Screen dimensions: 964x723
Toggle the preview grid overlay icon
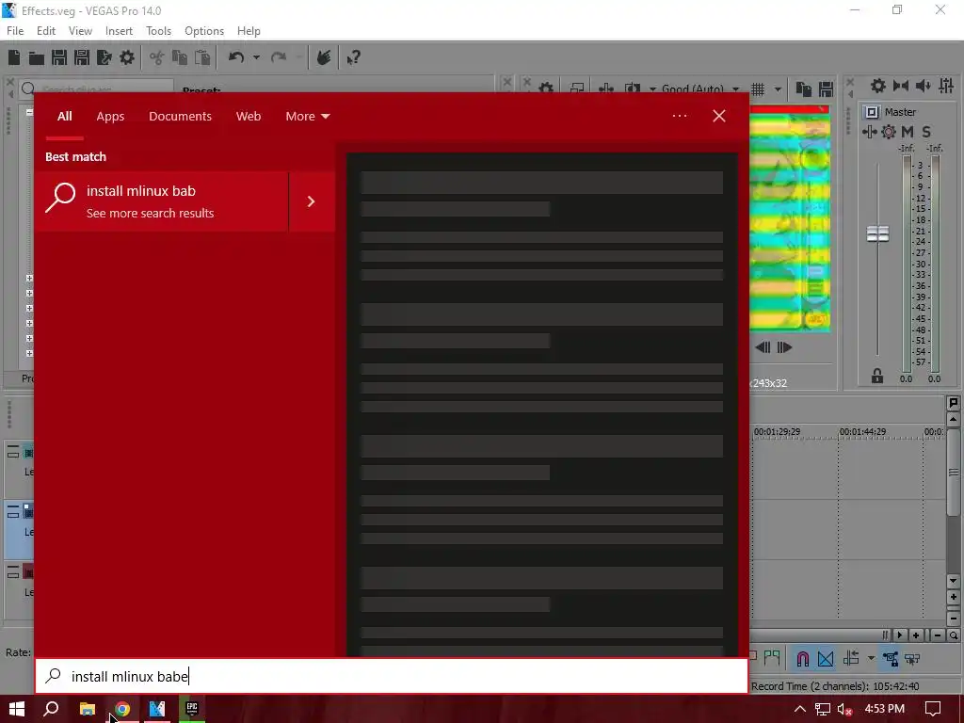pyautogui.click(x=758, y=89)
